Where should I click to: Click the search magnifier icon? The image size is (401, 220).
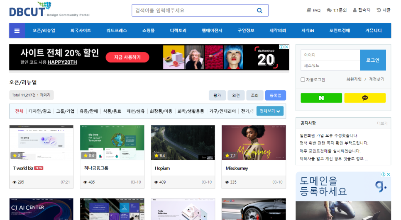pyautogui.click(x=259, y=10)
